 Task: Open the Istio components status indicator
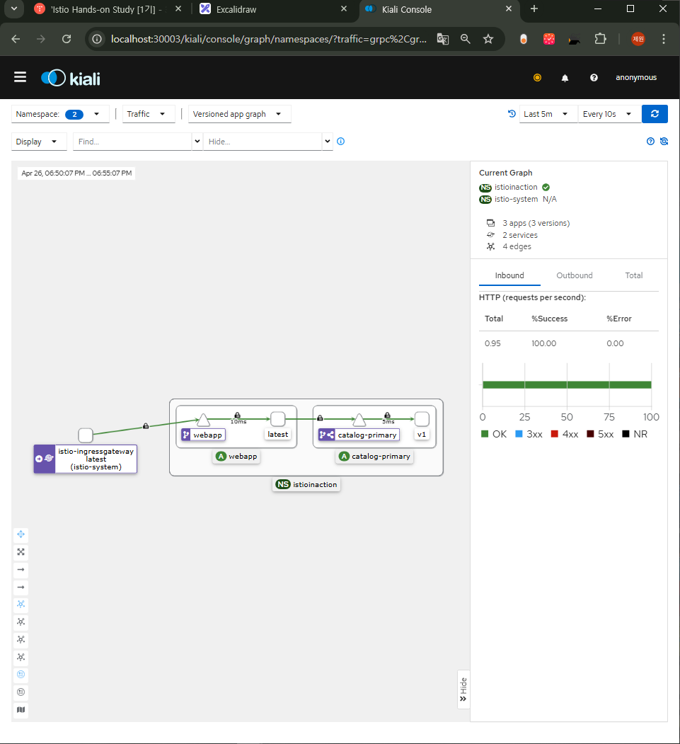click(537, 77)
